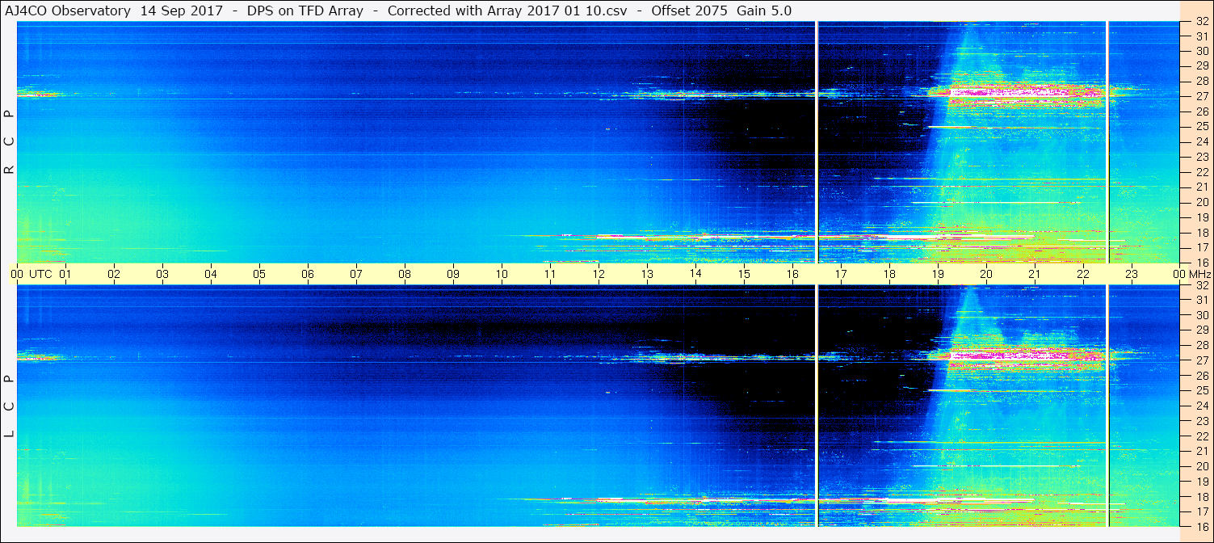The image size is (1214, 543).
Task: Select hour '11' on the time axis
Action: pyautogui.click(x=550, y=274)
